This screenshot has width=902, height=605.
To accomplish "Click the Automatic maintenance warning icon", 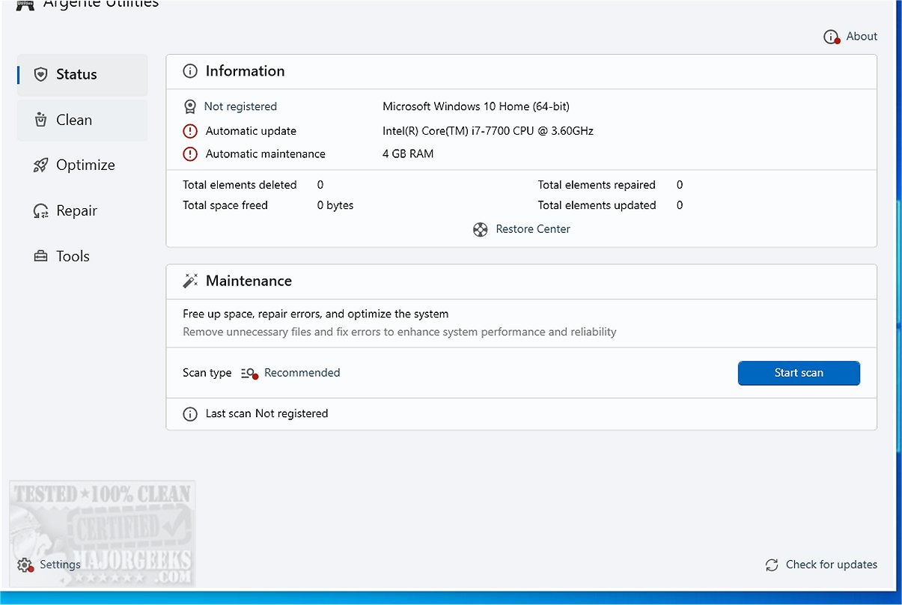I will 190,154.
